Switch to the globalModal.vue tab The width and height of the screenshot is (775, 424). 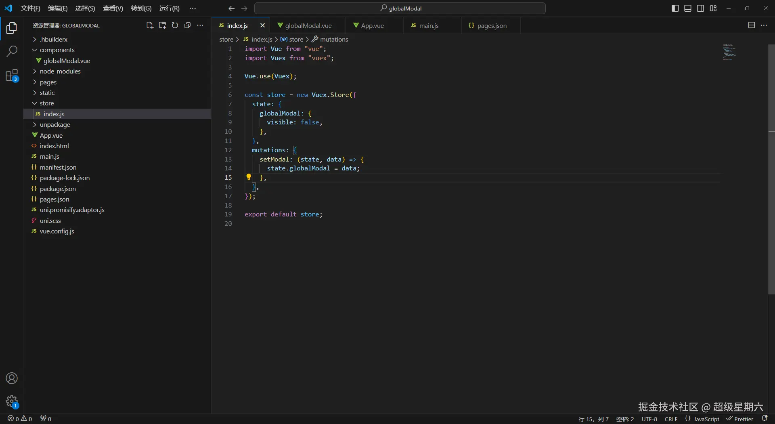point(308,26)
